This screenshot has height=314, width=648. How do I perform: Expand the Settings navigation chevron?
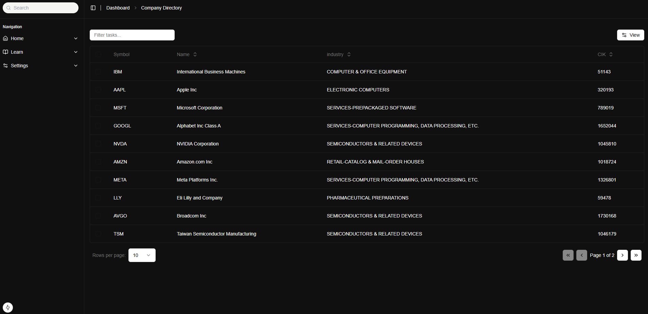click(x=76, y=66)
